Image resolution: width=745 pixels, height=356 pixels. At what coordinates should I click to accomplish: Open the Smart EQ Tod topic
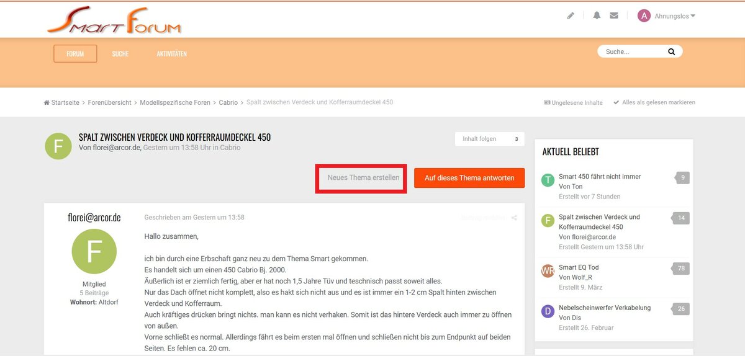(x=579, y=267)
